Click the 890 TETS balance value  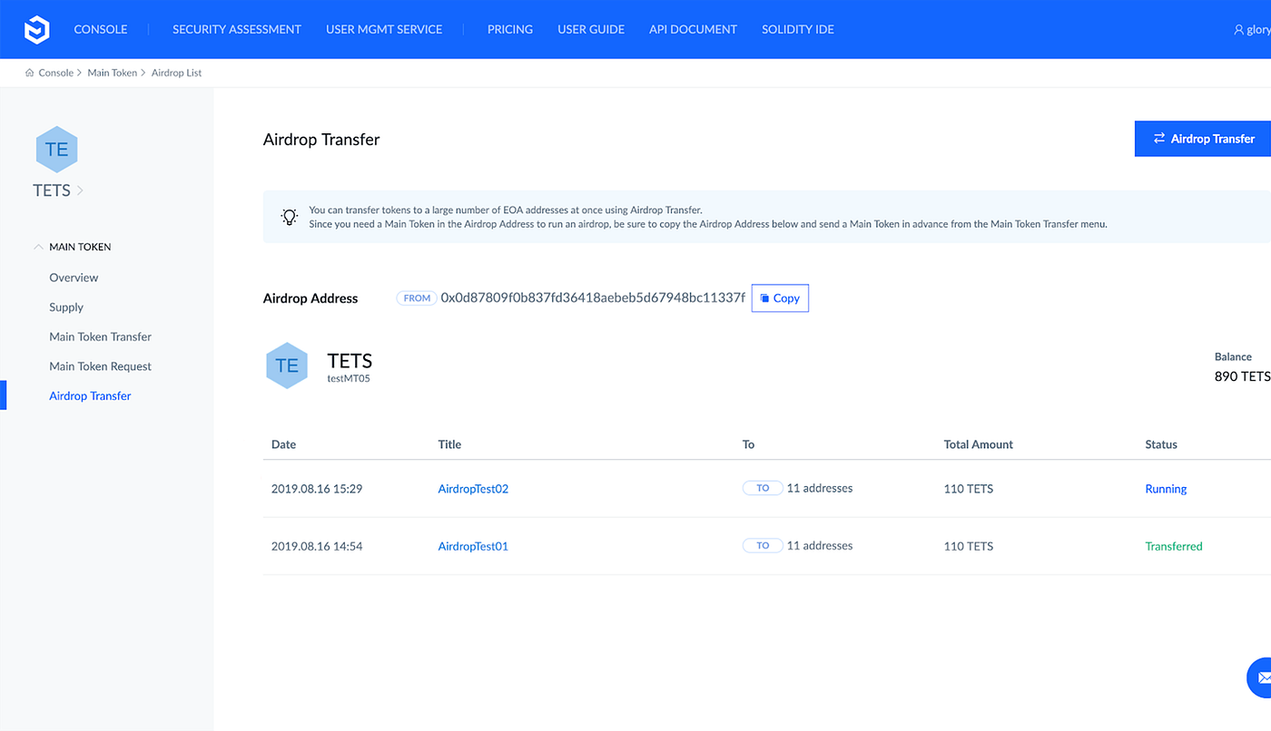[x=1243, y=376]
